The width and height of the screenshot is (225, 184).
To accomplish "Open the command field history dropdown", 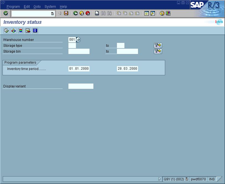I will pos(52,13).
